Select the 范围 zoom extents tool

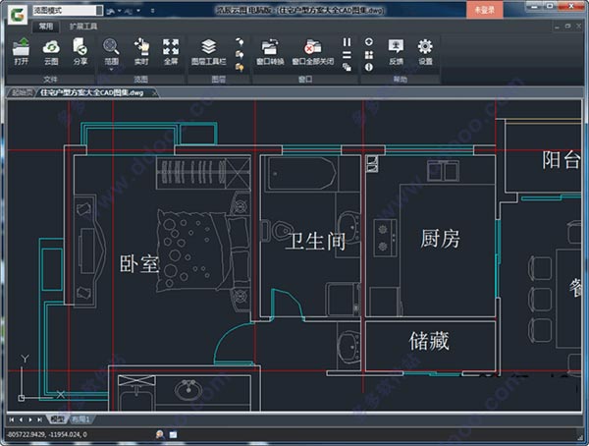pyautogui.click(x=111, y=52)
